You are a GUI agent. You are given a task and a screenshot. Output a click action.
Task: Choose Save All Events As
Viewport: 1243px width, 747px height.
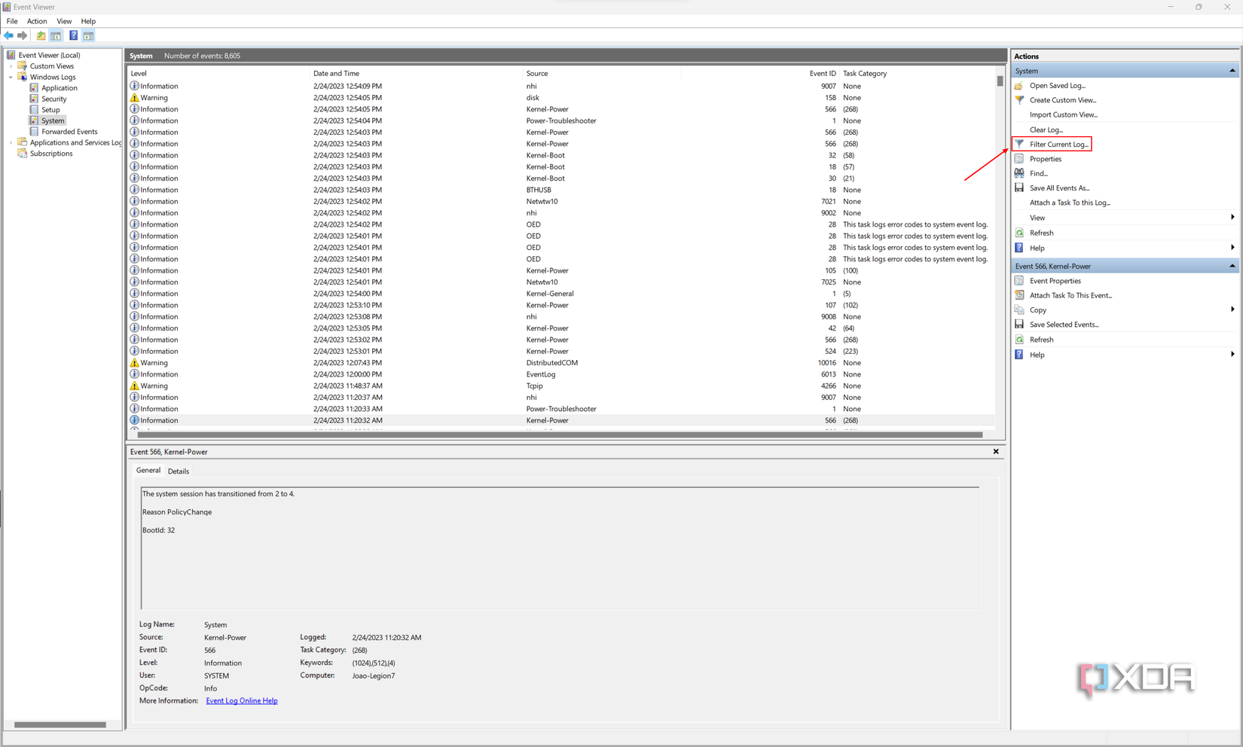(x=1058, y=188)
